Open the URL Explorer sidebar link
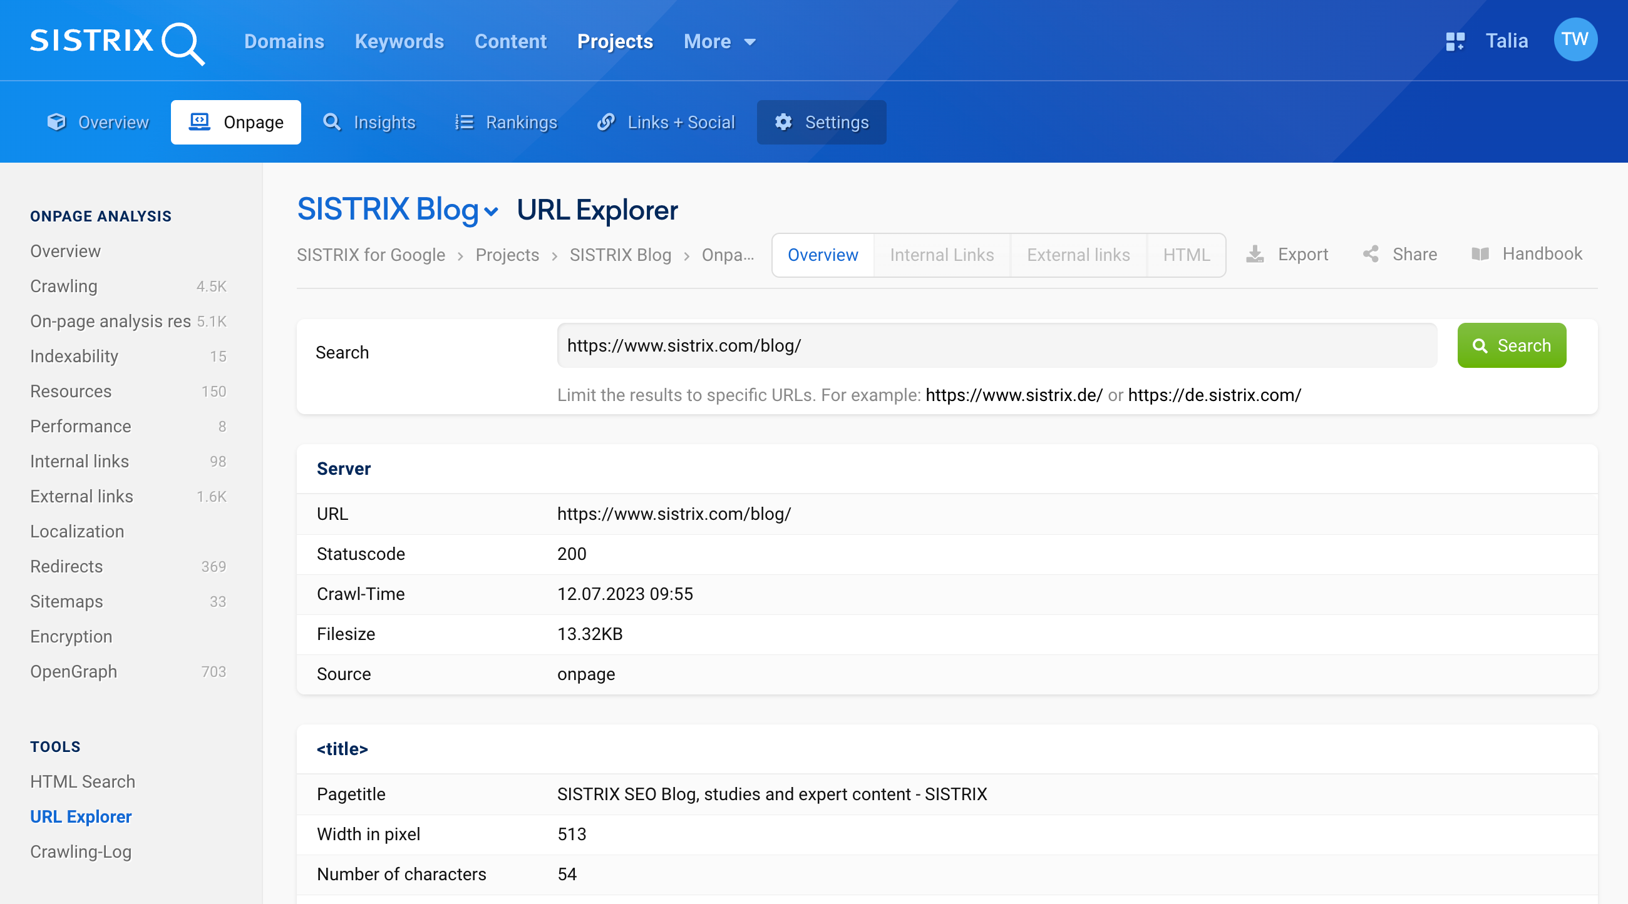The image size is (1628, 904). click(80, 816)
